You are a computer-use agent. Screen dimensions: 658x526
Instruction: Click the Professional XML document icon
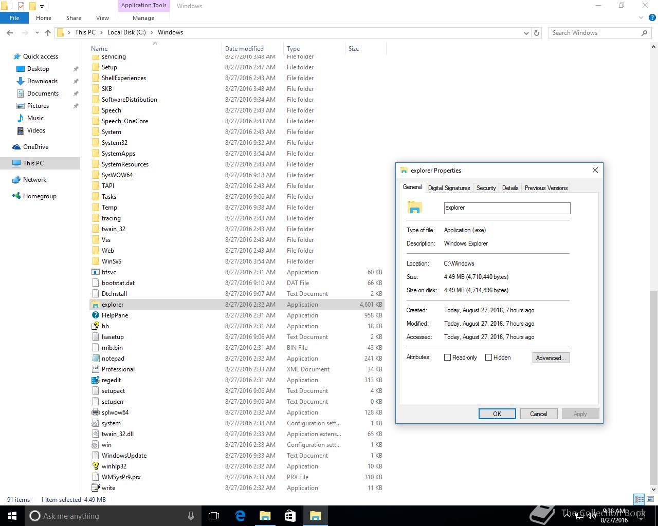(95, 369)
